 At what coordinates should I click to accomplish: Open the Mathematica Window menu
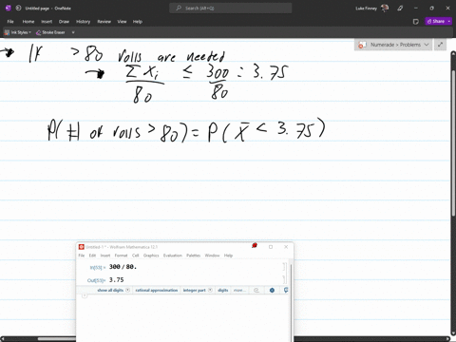212,256
